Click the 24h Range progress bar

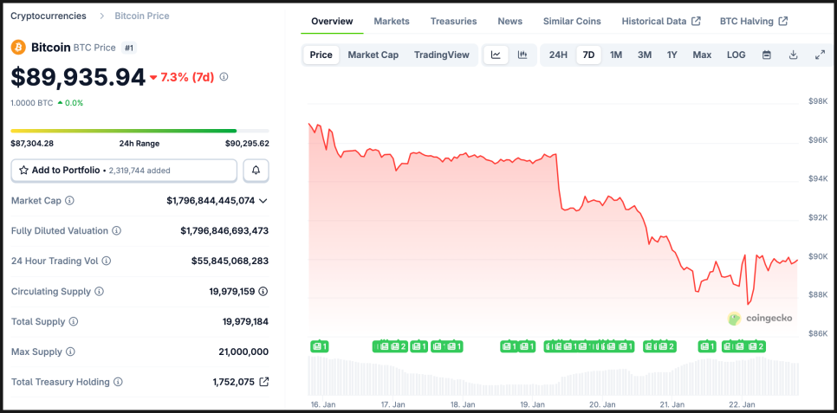click(139, 131)
